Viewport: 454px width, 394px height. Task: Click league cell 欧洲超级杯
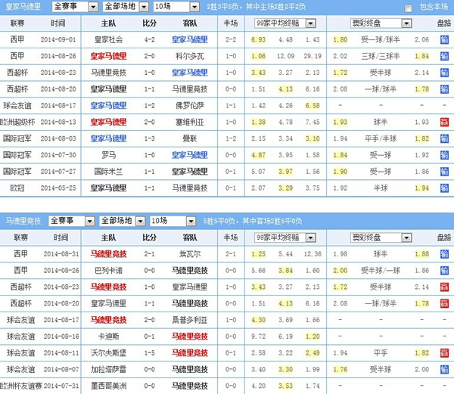point(17,122)
